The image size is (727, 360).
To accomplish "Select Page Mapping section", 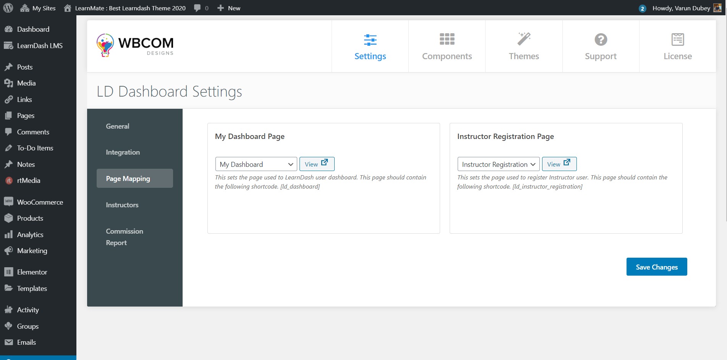I will 135,178.
